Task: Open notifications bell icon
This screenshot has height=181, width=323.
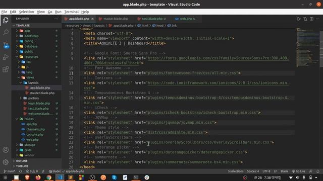Action: 318,171
